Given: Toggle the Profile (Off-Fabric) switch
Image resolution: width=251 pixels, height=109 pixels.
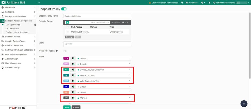Looking at the screenshot, I should coord(65,51).
